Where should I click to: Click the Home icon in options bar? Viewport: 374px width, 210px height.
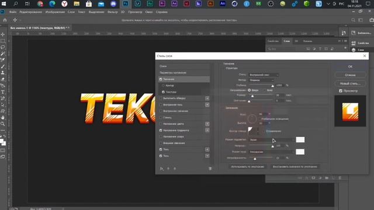pos(5,20)
